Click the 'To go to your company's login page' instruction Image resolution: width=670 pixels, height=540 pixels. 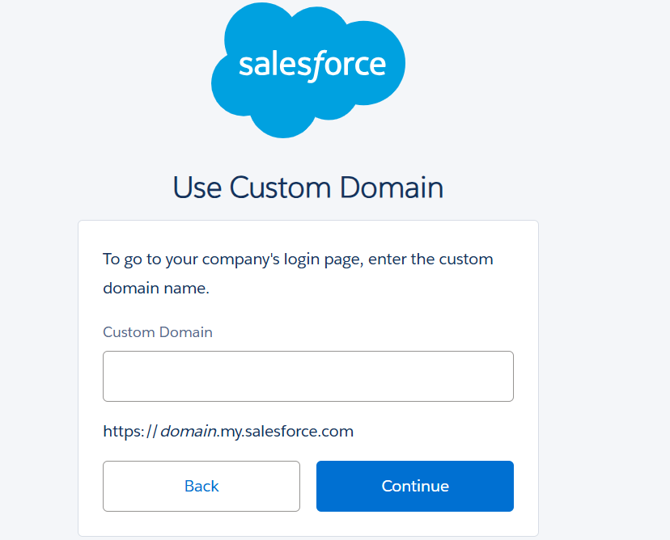pyautogui.click(x=299, y=273)
